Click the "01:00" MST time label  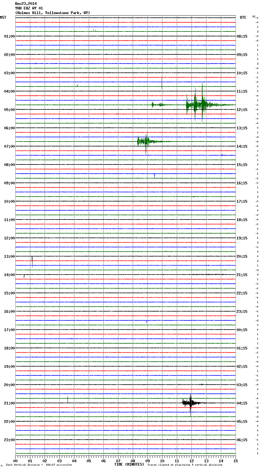tap(9, 36)
